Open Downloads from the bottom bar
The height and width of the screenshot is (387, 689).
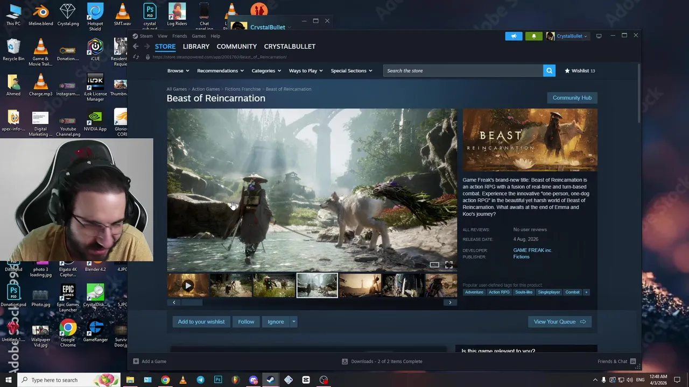pyautogui.click(x=382, y=361)
